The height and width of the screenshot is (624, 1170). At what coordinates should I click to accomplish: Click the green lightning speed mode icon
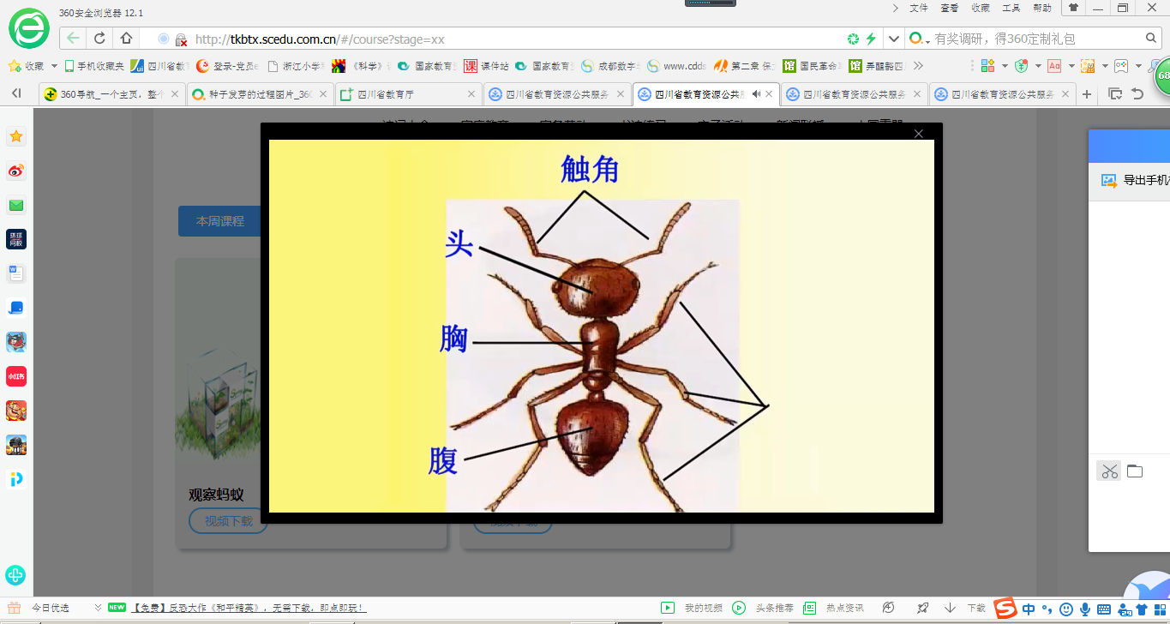tap(871, 39)
